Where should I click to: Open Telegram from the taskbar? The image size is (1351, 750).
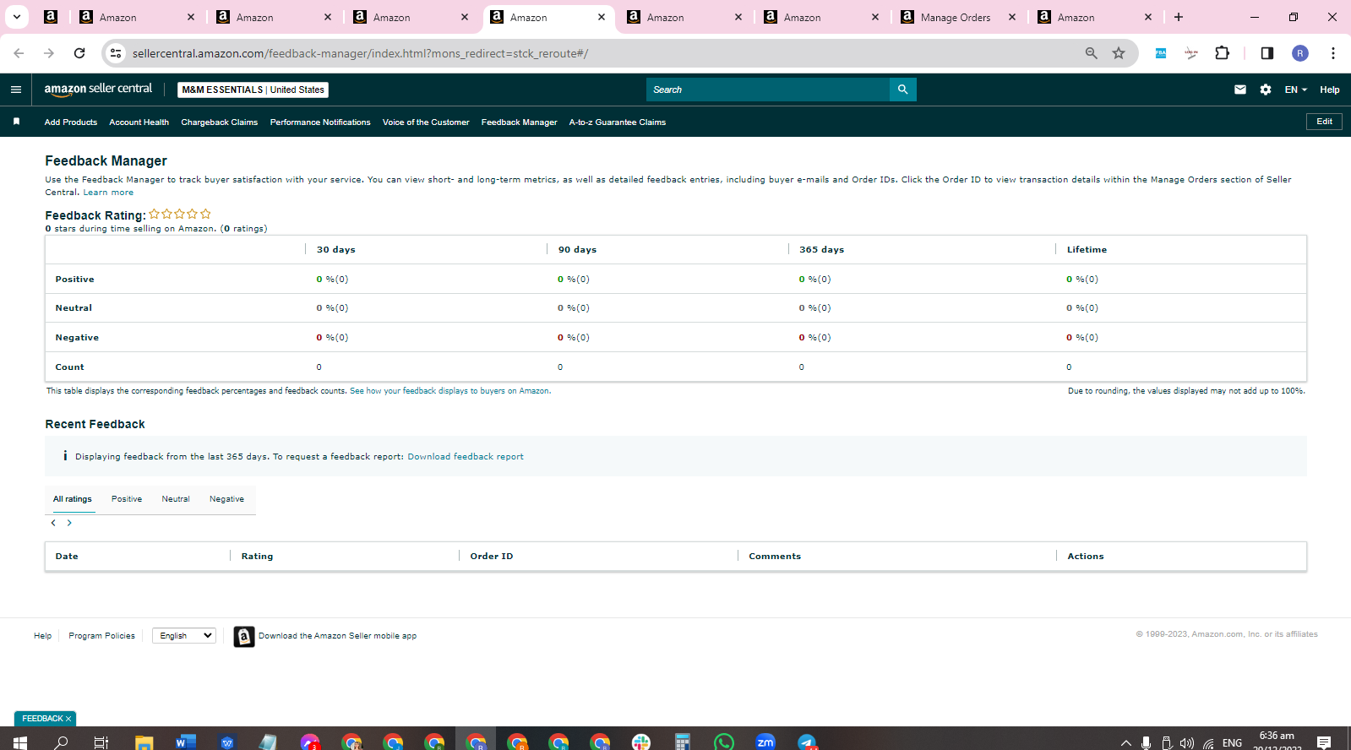click(807, 742)
